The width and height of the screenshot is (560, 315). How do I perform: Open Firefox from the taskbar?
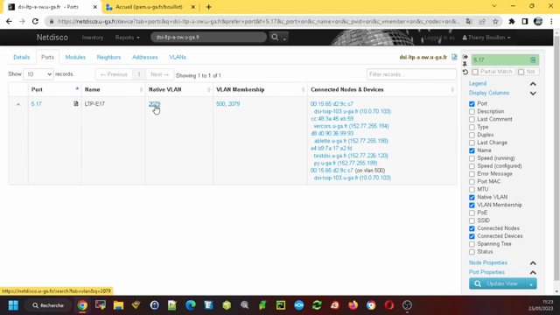tap(353, 305)
